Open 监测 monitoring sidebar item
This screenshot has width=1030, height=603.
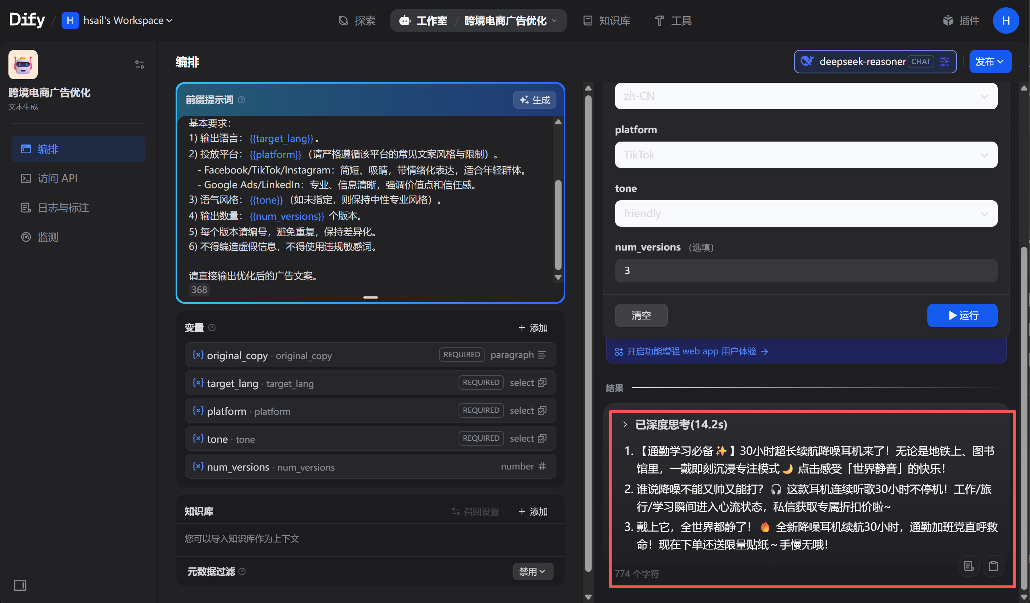[x=78, y=237]
